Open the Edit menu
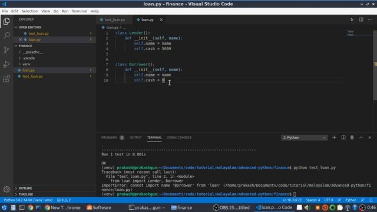The height and width of the screenshot is (212, 377). 14,11
